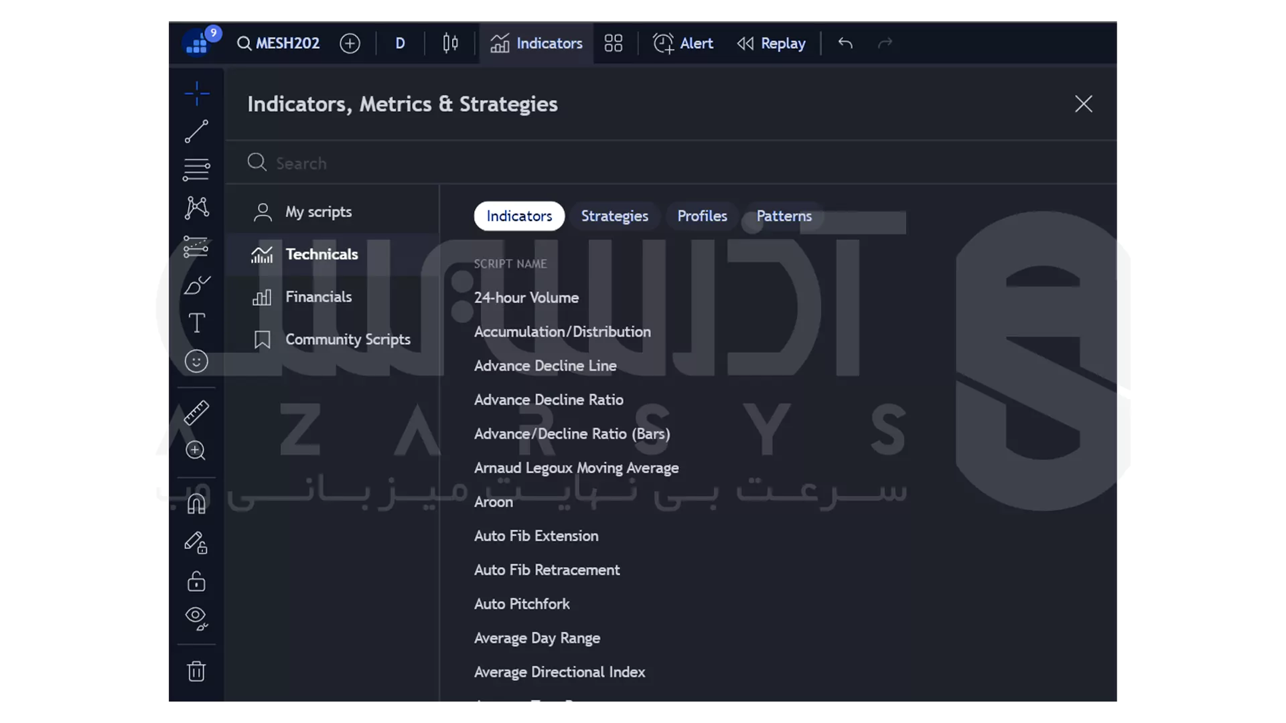Switch to the Indicators tab
1286x723 pixels.
coord(519,216)
